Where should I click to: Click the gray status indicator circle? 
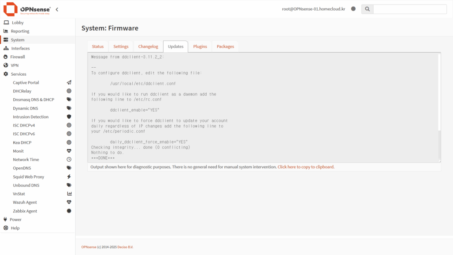[x=353, y=9]
